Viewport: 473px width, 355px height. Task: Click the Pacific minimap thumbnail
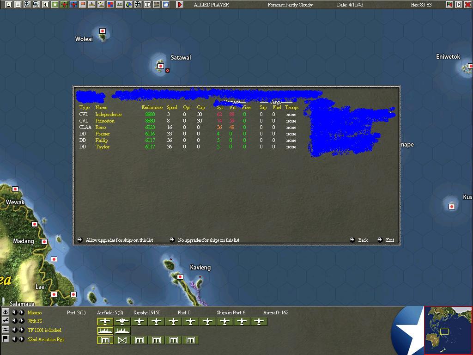tap(448, 330)
